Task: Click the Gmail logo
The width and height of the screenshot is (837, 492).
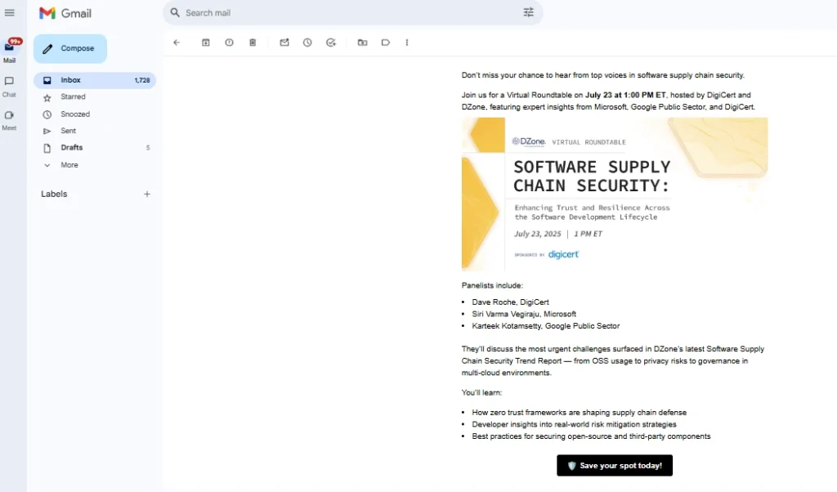Action: [65, 13]
